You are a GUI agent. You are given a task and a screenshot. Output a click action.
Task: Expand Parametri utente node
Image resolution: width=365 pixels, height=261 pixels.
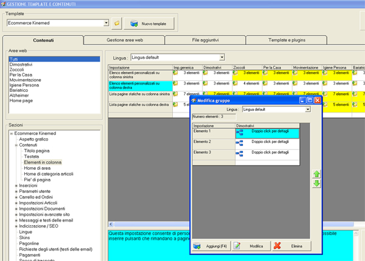16,192
